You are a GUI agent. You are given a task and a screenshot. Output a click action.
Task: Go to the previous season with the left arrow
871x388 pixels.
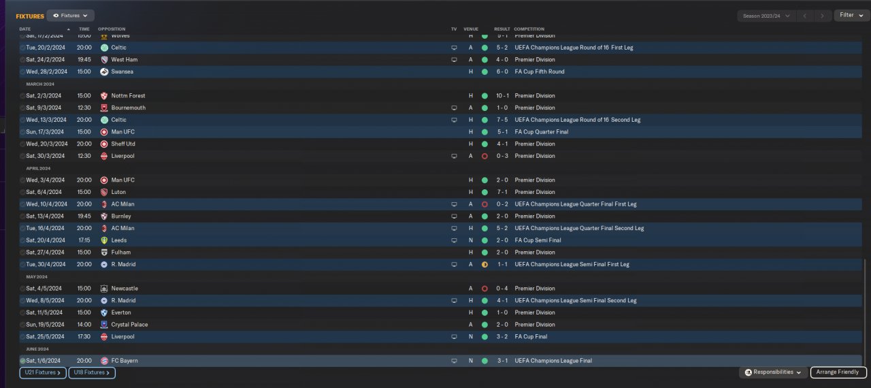pos(805,16)
